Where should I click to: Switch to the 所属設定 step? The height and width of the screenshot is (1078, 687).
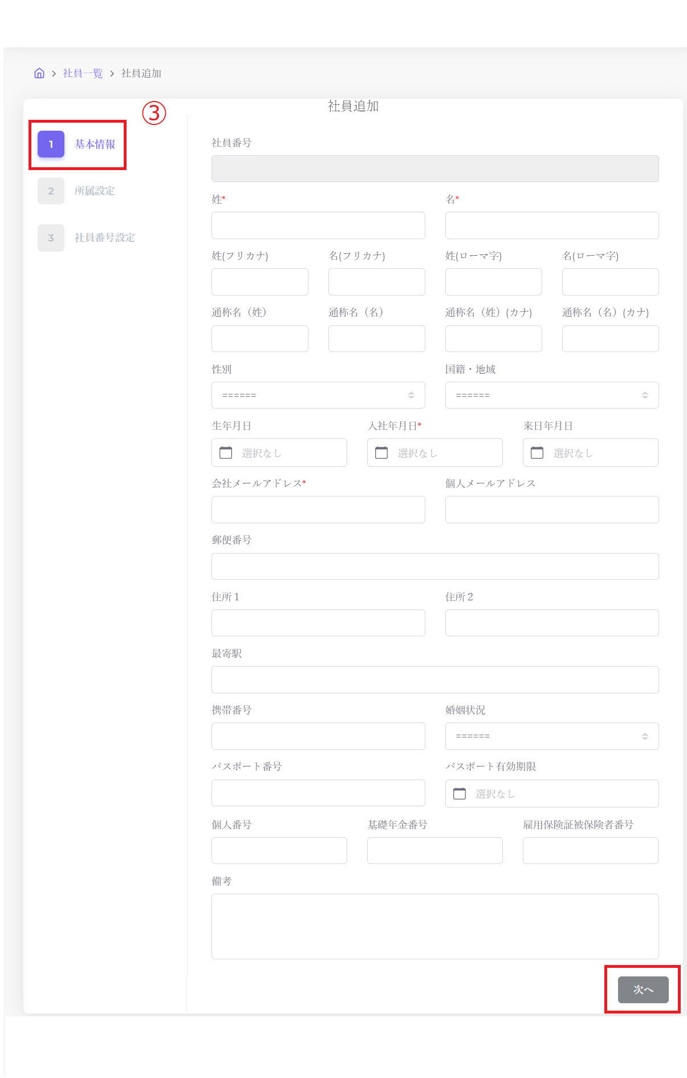(x=95, y=191)
